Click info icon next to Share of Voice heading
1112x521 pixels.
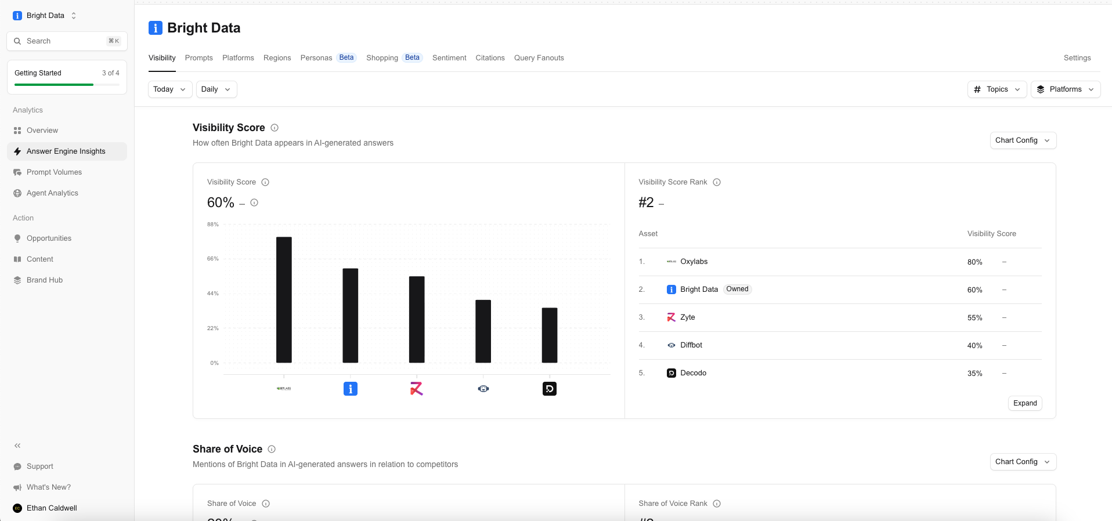272,449
